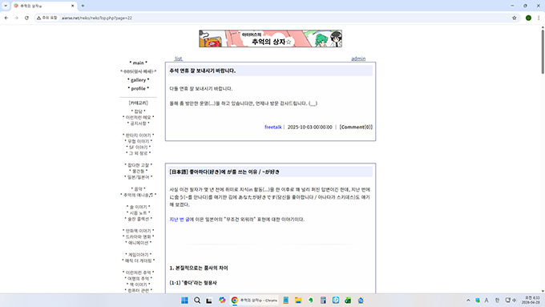Image resolution: width=545 pixels, height=307 pixels.
Task: Open the tab search dropdown arrow
Action: point(6,6)
